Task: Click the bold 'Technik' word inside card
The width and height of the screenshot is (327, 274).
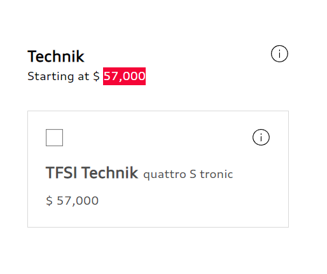Action: pos(109,173)
